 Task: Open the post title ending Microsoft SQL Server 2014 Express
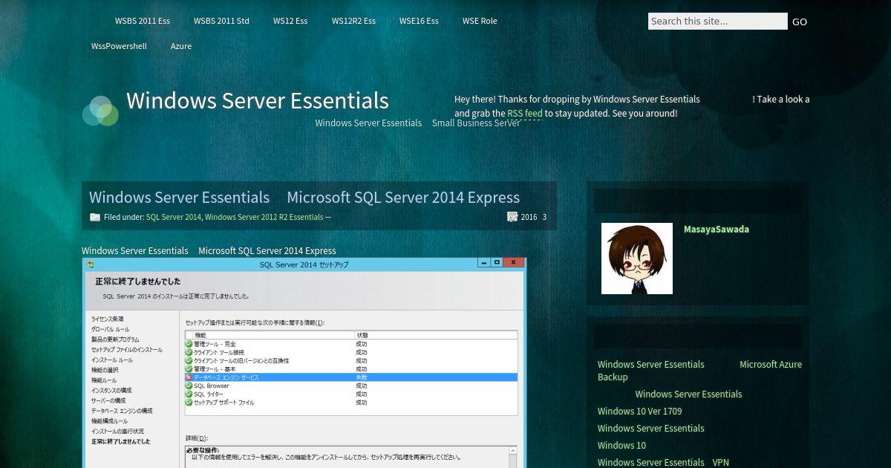coord(304,198)
